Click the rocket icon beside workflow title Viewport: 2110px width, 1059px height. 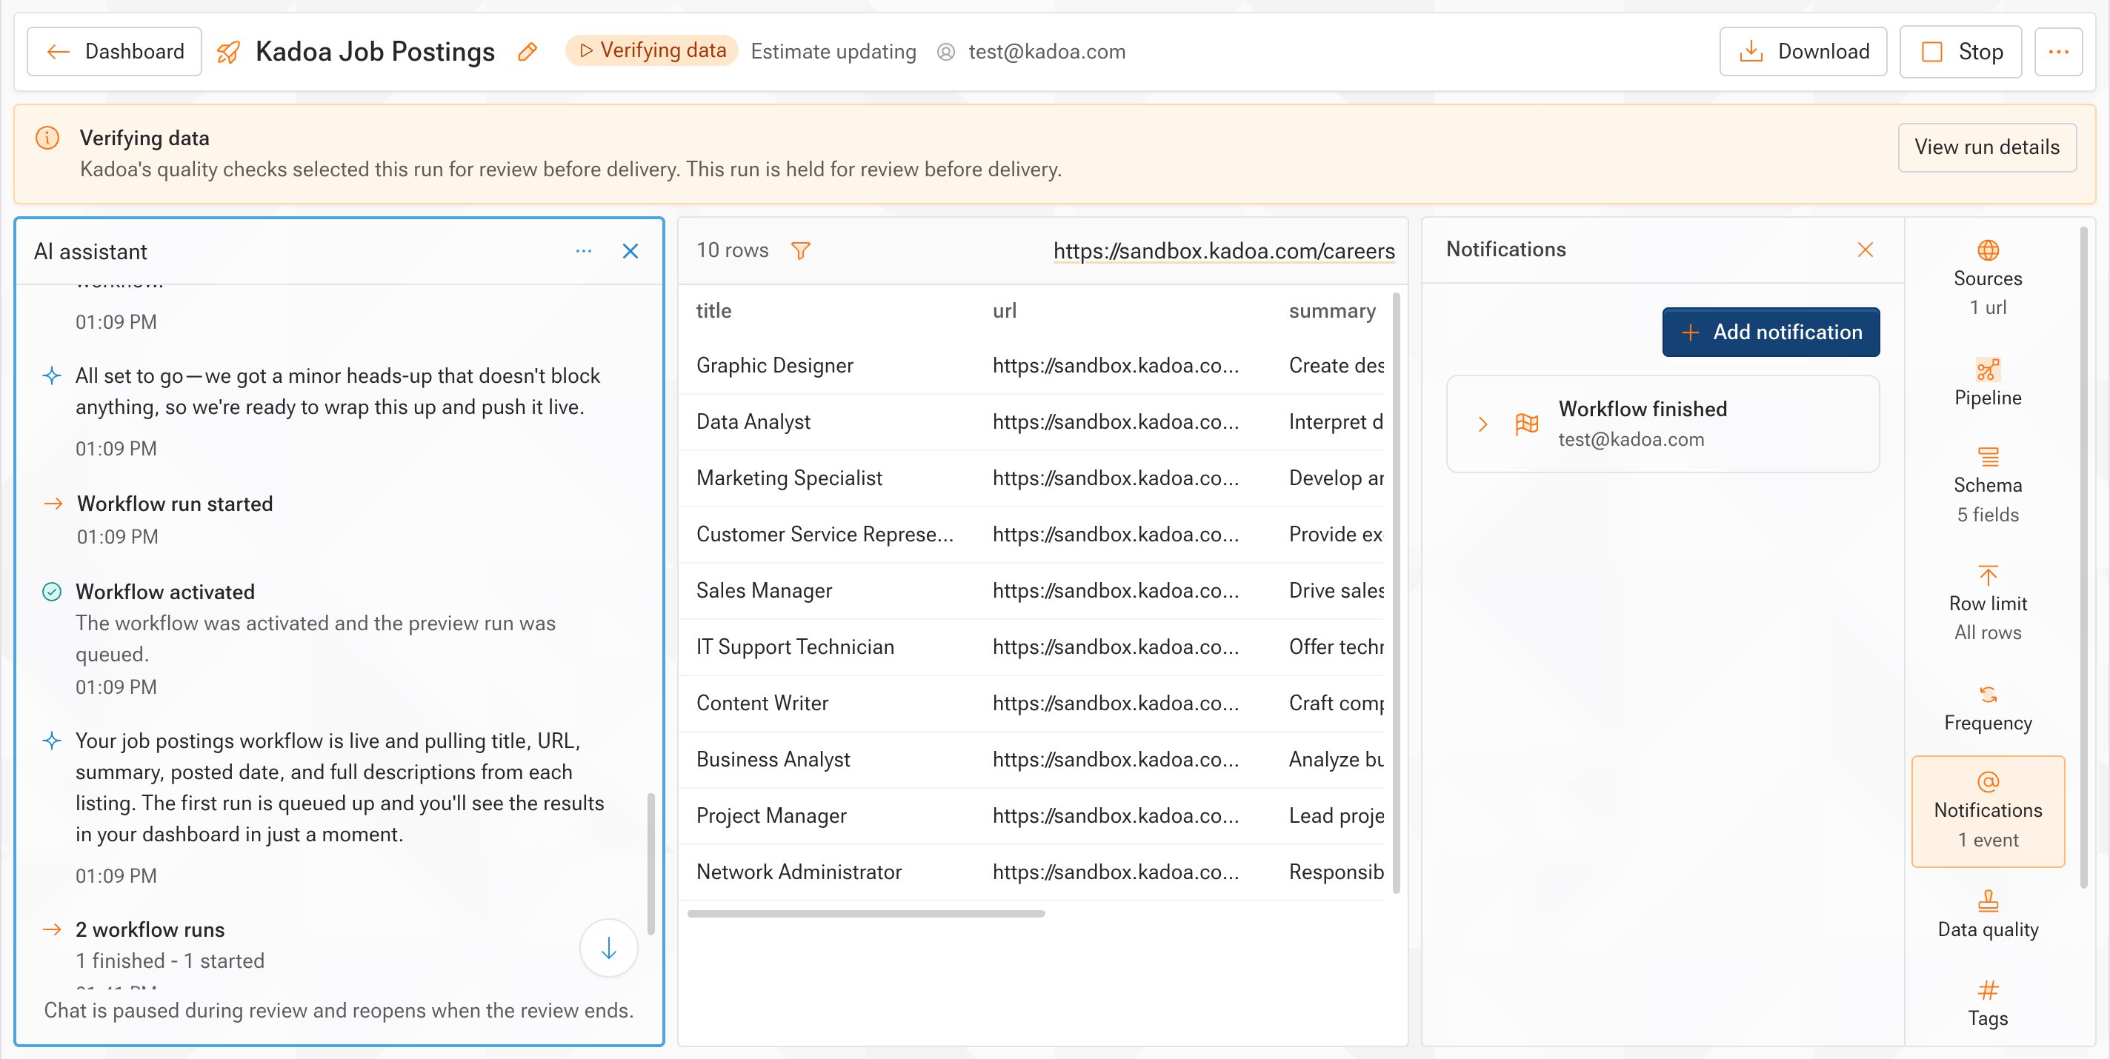tap(228, 53)
